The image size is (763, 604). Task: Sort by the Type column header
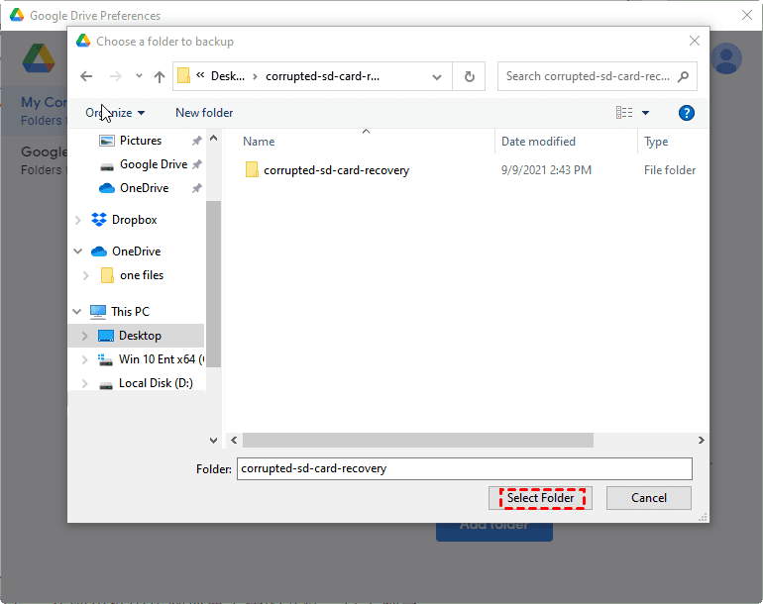(656, 142)
